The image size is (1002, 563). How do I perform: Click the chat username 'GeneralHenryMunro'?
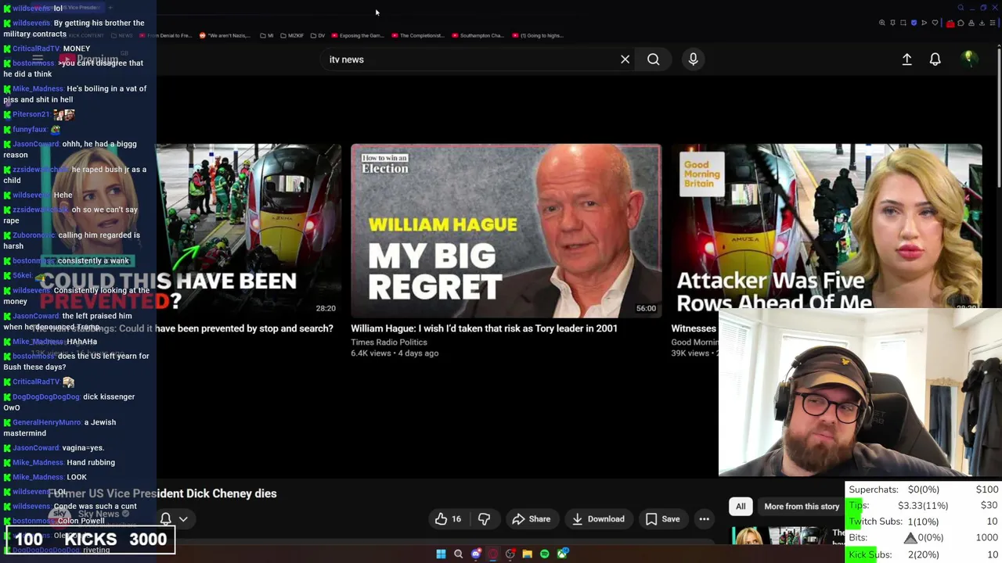coord(46,423)
